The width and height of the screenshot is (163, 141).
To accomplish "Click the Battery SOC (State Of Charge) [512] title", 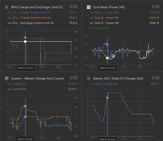I will (118, 78).
